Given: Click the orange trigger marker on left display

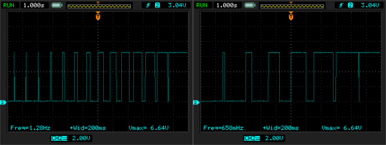Looking at the screenshot, I should [98, 16].
